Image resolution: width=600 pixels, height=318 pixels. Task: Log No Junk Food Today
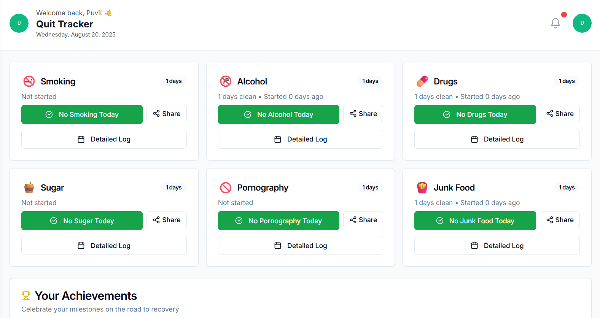(475, 221)
